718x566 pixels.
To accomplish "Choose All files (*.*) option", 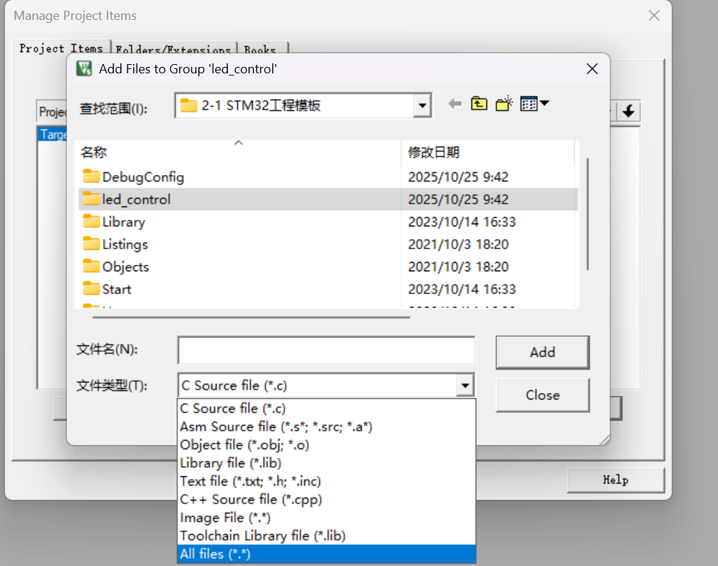I will click(326, 554).
